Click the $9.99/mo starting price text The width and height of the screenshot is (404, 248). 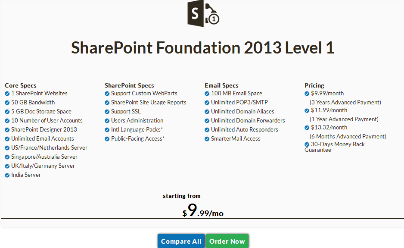pyautogui.click(x=203, y=210)
